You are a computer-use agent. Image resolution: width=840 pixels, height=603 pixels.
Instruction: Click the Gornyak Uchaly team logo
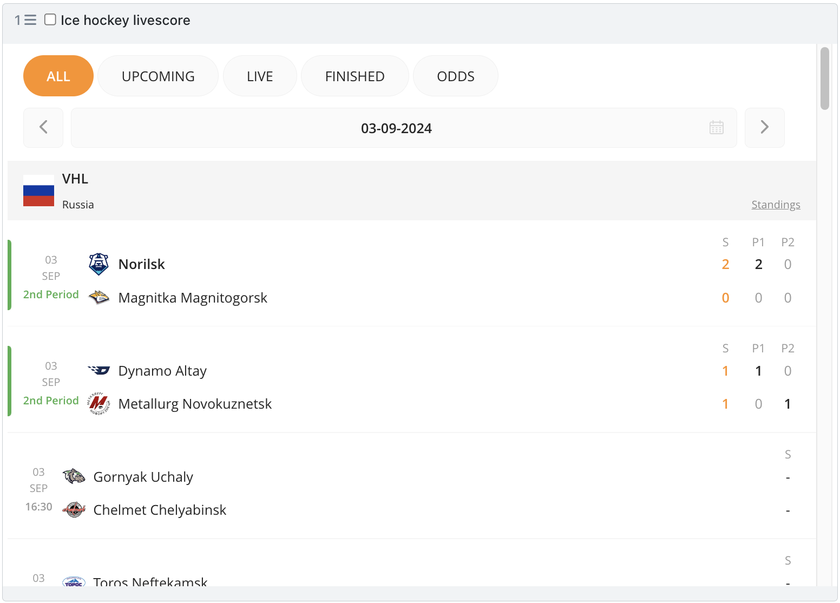[x=74, y=477]
